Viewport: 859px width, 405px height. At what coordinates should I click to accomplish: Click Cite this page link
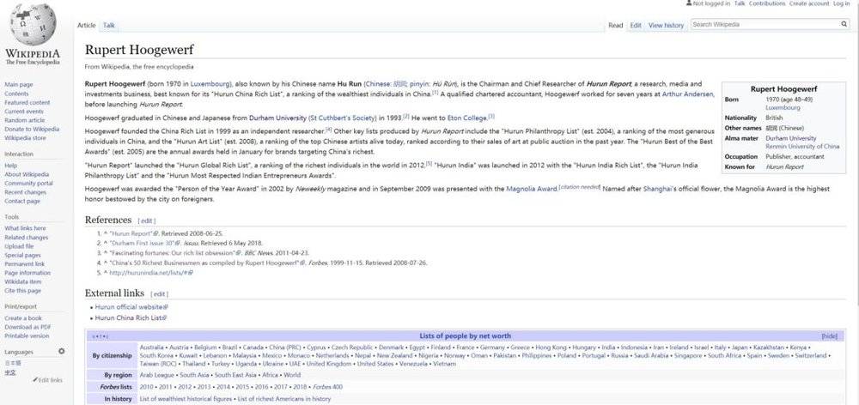(22, 291)
